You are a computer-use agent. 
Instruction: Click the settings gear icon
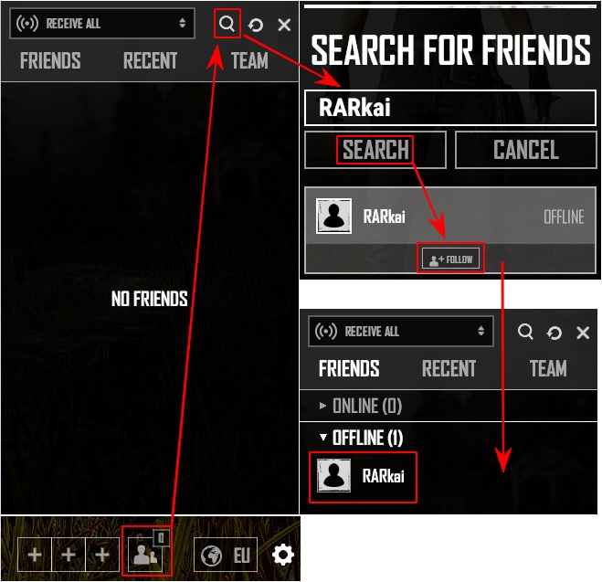pyautogui.click(x=283, y=555)
